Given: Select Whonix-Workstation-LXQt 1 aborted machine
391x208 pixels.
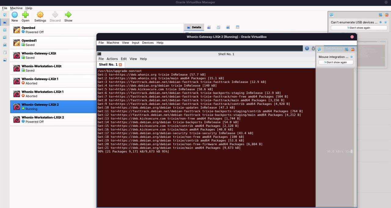Looking at the screenshot, I should [x=53, y=94].
